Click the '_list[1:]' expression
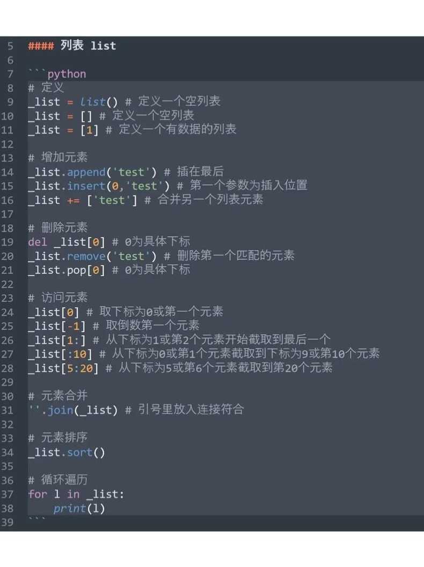Image resolution: width=424 pixels, height=567 pixels. pyautogui.click(x=57, y=340)
